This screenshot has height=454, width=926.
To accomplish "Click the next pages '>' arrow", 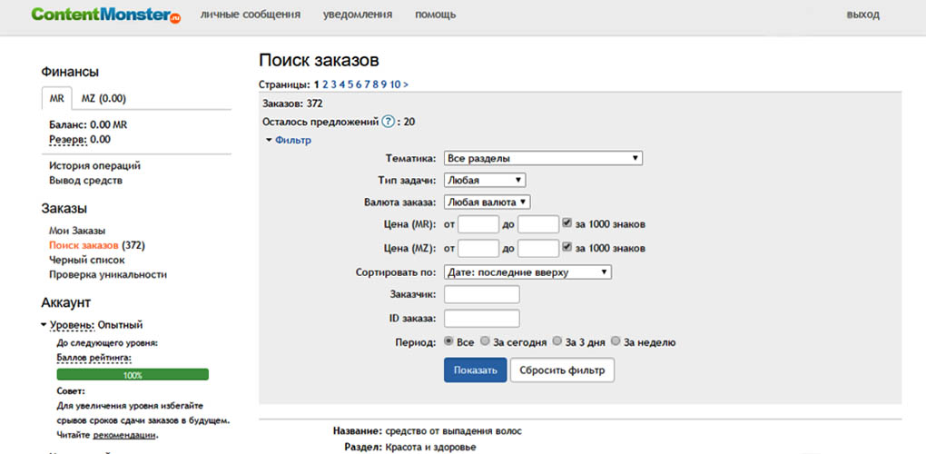I will pyautogui.click(x=406, y=84).
